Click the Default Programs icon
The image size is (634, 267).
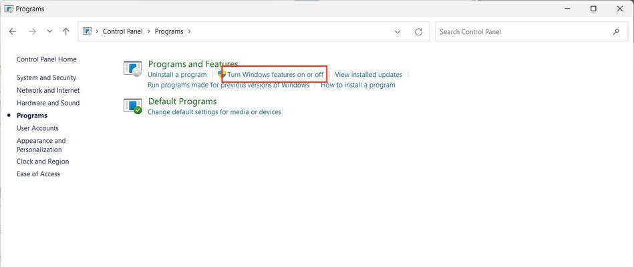[x=133, y=106]
